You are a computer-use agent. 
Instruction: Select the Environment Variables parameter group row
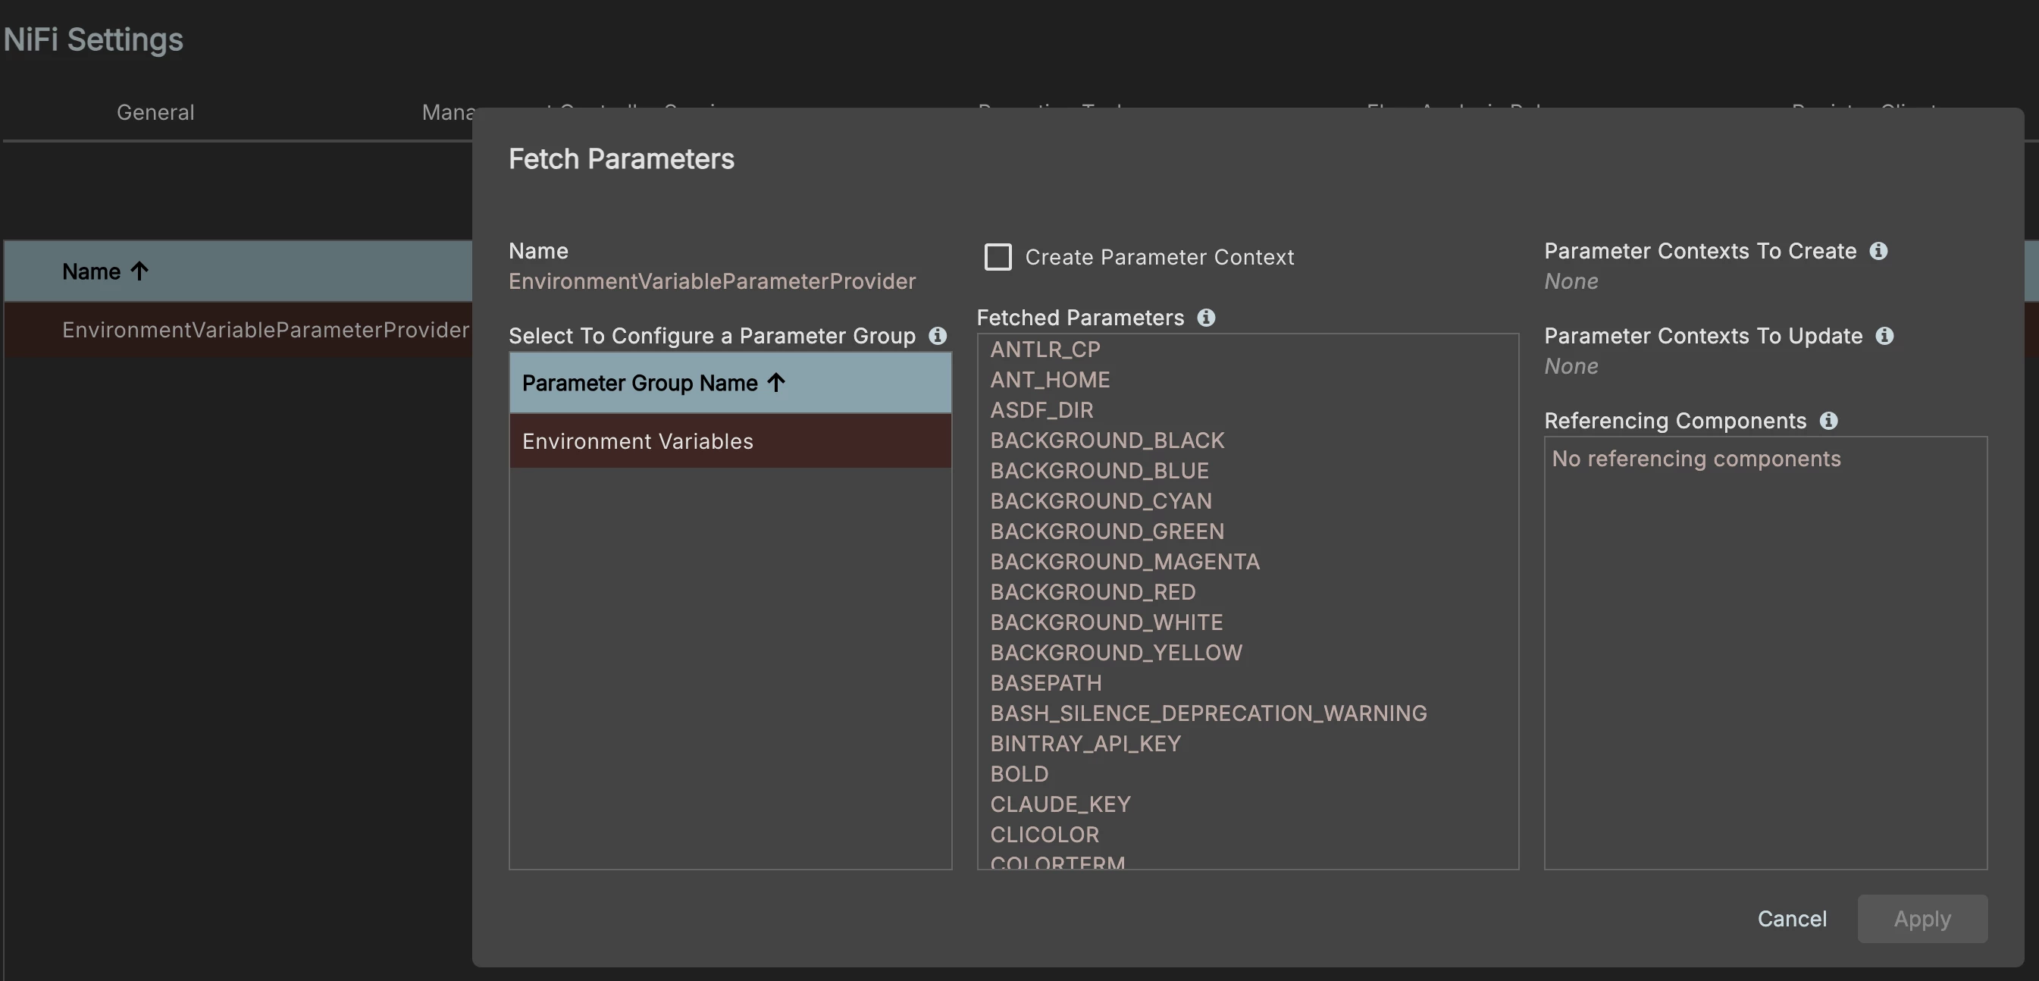(730, 441)
